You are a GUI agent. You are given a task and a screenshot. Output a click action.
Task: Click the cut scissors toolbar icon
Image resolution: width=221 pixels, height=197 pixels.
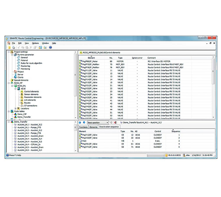tap(19, 48)
